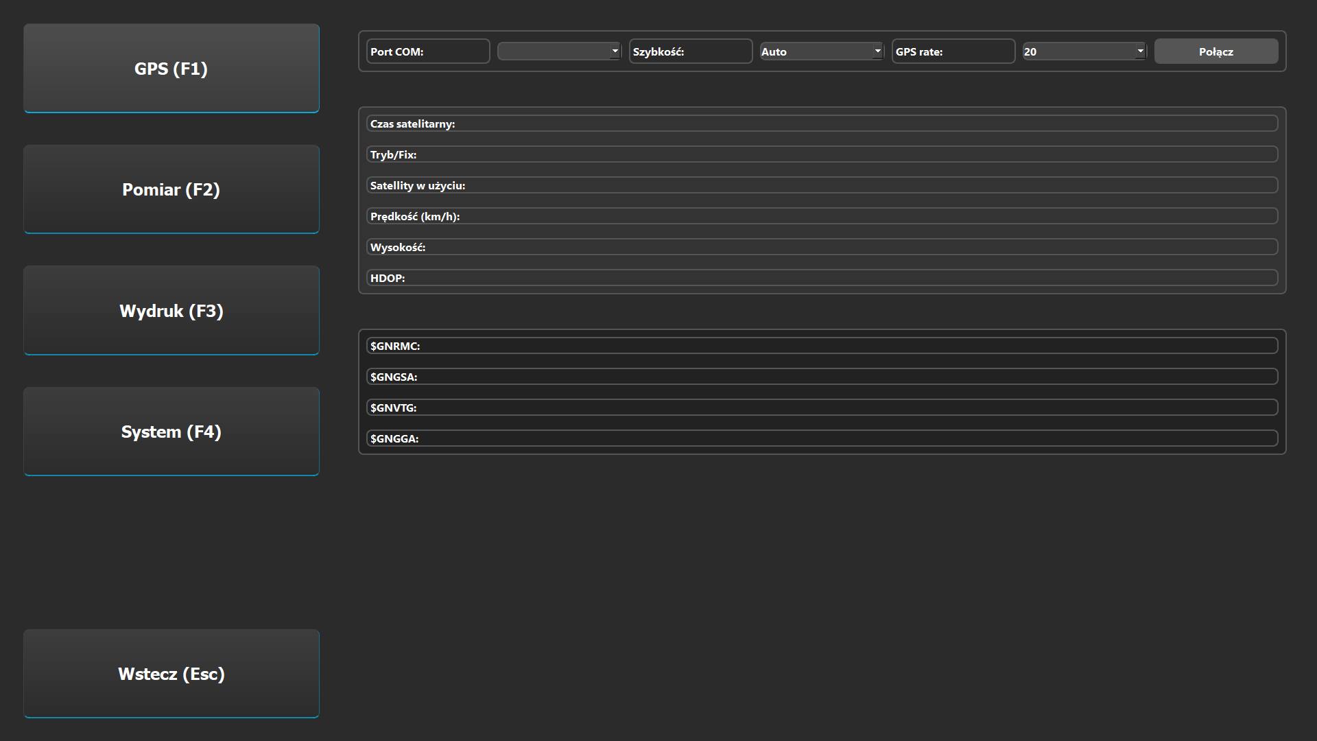Click the Wysokość field
Screen dimensions: 1317x741
pos(822,247)
